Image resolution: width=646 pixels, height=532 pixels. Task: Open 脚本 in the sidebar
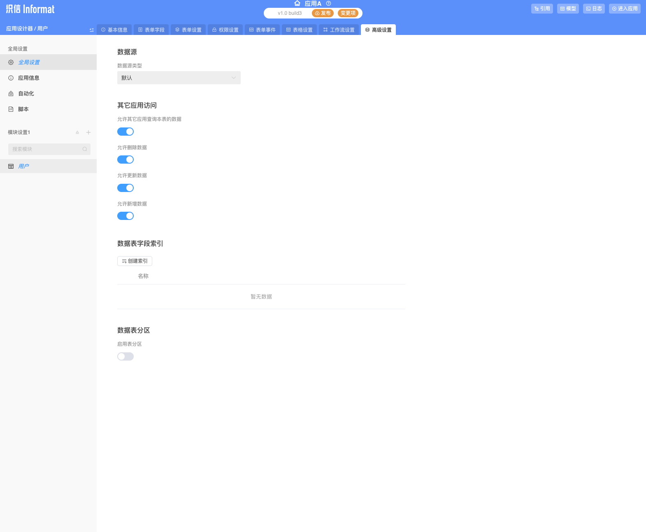[23, 109]
